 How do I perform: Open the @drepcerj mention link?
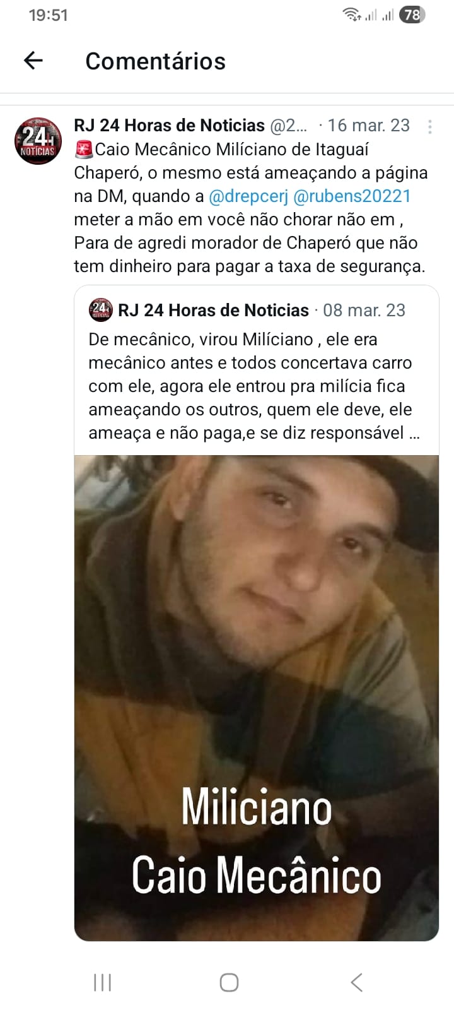click(248, 196)
